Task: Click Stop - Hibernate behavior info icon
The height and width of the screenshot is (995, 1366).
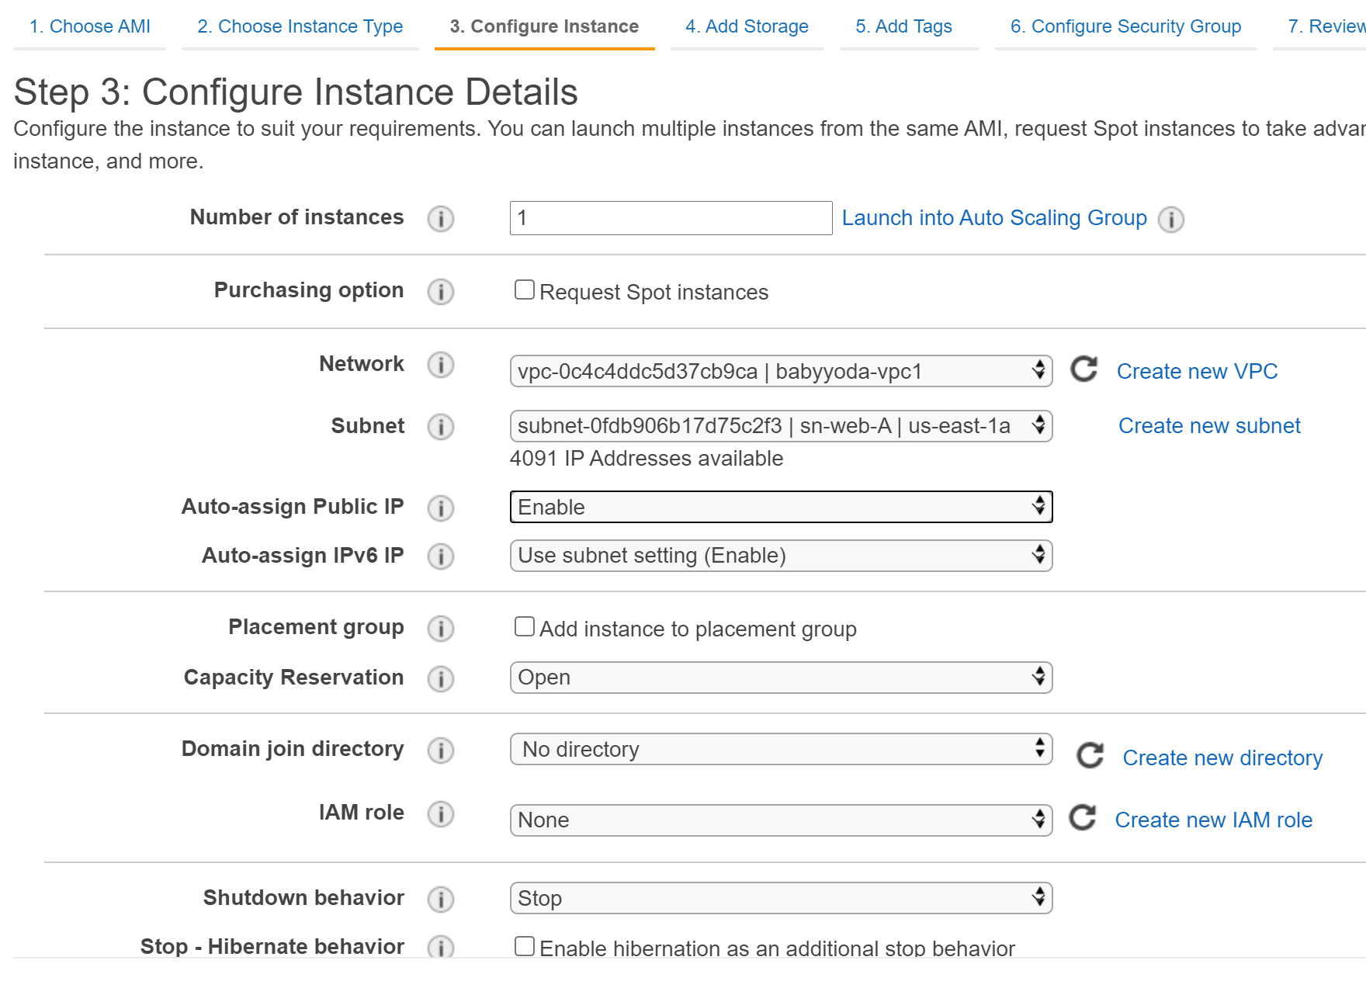Action: tap(441, 947)
